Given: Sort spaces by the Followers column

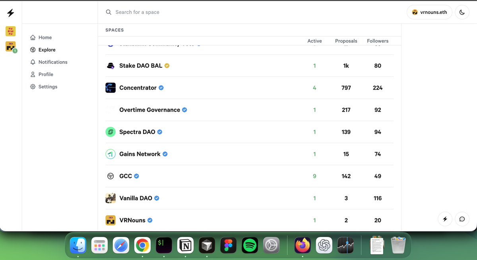Looking at the screenshot, I should point(378,41).
